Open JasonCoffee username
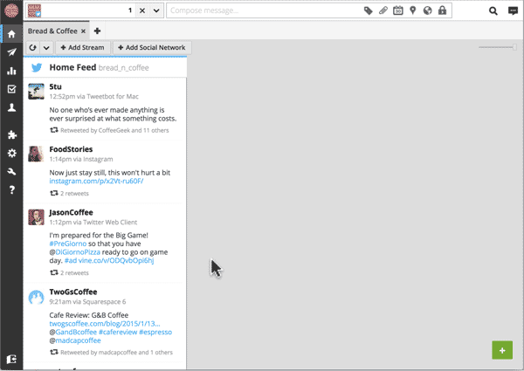The image size is (524, 371). pyautogui.click(x=72, y=212)
